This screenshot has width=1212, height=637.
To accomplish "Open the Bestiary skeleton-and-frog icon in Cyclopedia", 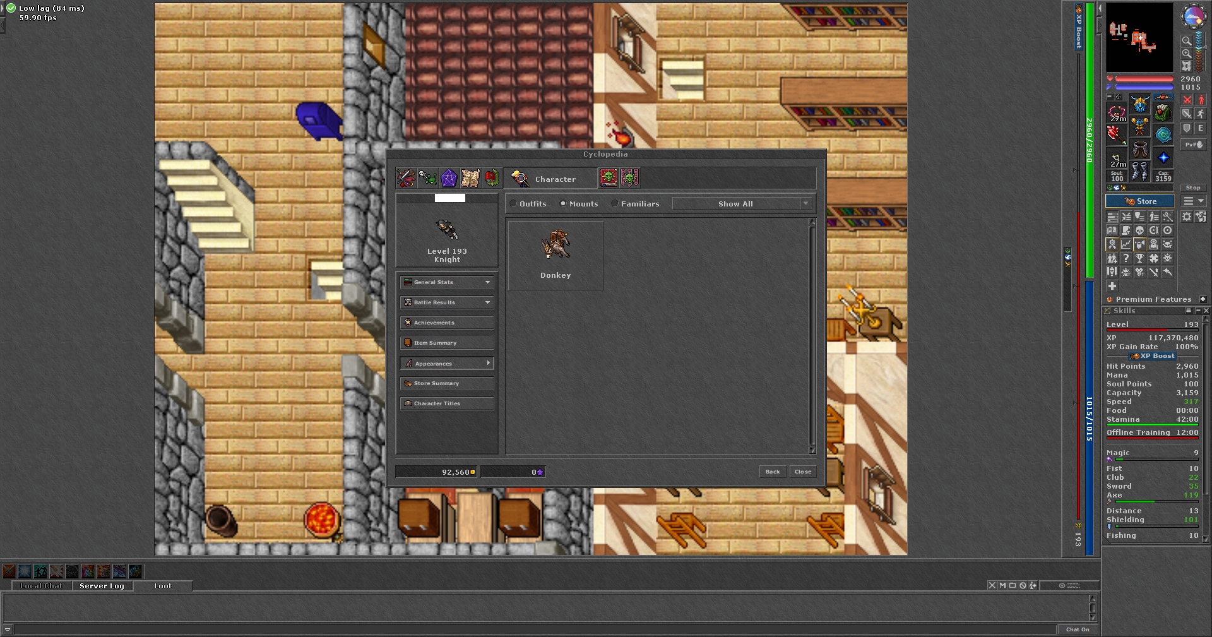I will click(427, 179).
